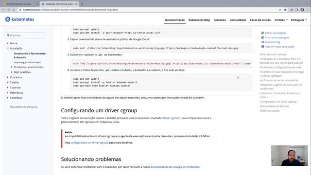Open Parceiros navigation item
Viewport: 311px width, 175px height.
[220, 20]
